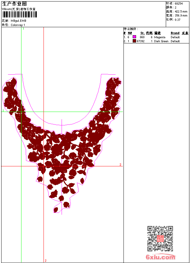Screen dimensions: 190x263
Task: Select the Dark Green stop sequence row
Action: (156, 41)
